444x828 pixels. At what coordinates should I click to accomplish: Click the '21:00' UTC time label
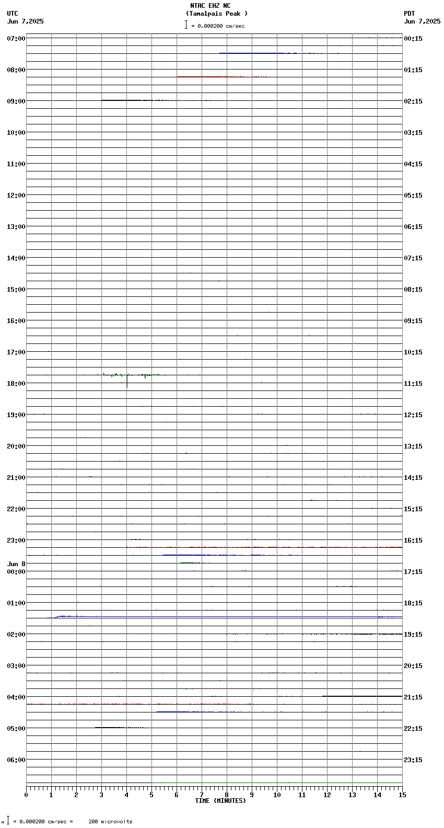tap(16, 478)
